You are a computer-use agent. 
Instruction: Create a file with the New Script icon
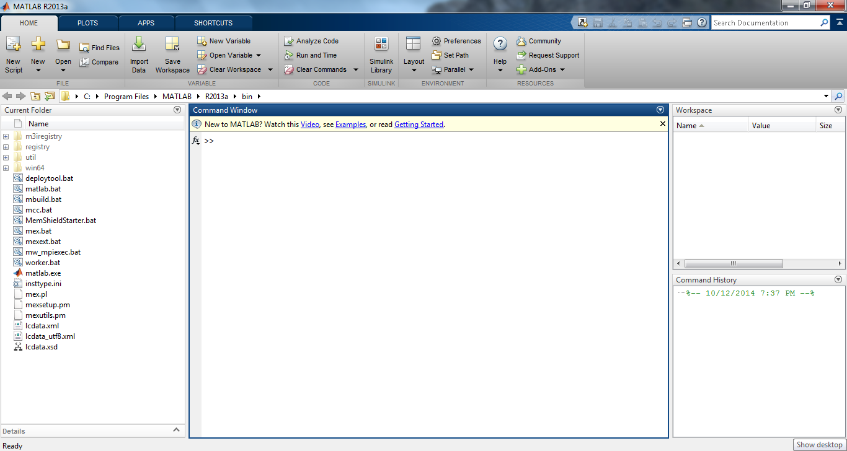(x=13, y=55)
